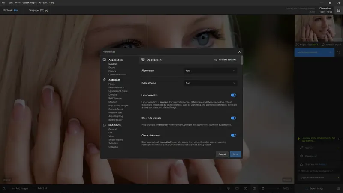This screenshot has height=193, width=343.
Task: Select Export under Application
Action: point(112,68)
